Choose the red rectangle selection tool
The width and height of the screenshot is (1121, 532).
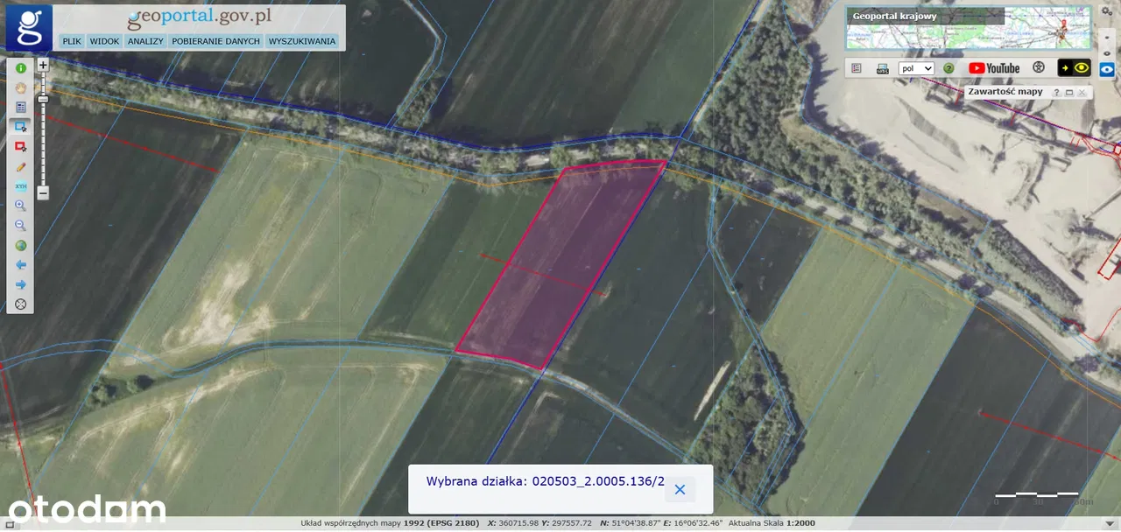[x=20, y=147]
